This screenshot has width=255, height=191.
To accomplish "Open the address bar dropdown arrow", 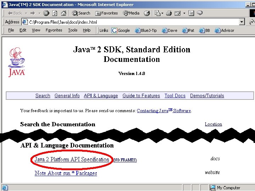I will 242,22.
